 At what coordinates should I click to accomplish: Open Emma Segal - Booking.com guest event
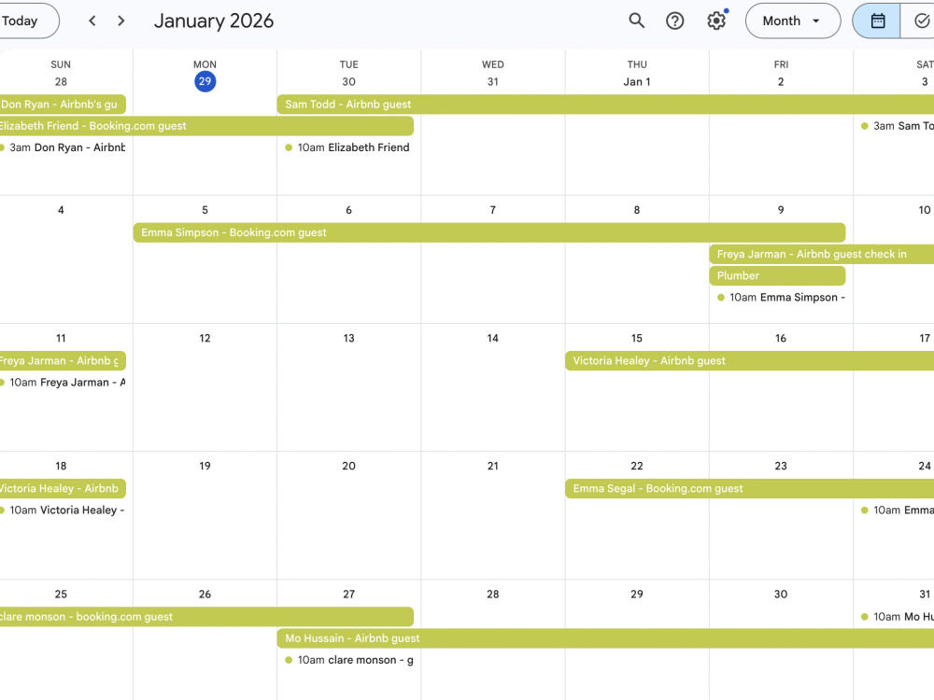tap(749, 489)
